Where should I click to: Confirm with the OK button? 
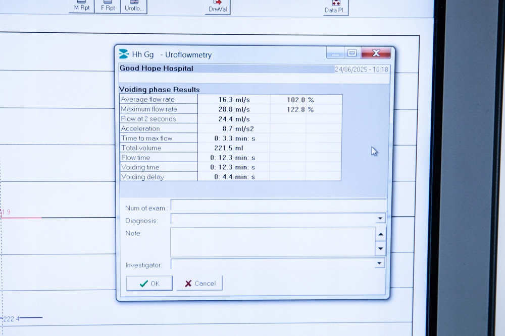pos(149,283)
